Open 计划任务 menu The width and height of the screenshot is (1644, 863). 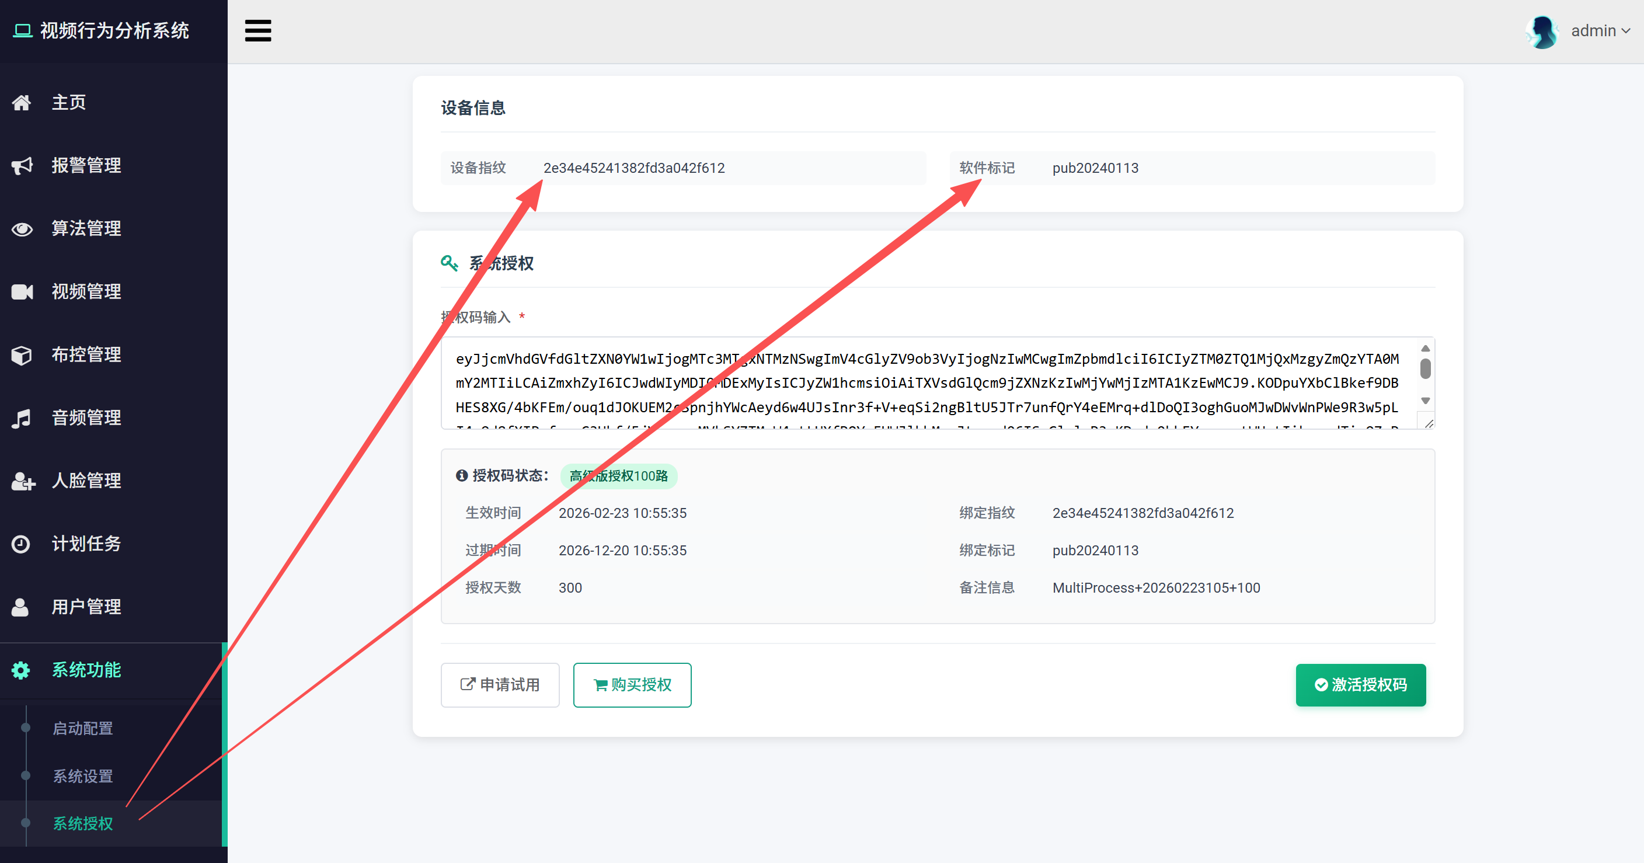click(114, 544)
